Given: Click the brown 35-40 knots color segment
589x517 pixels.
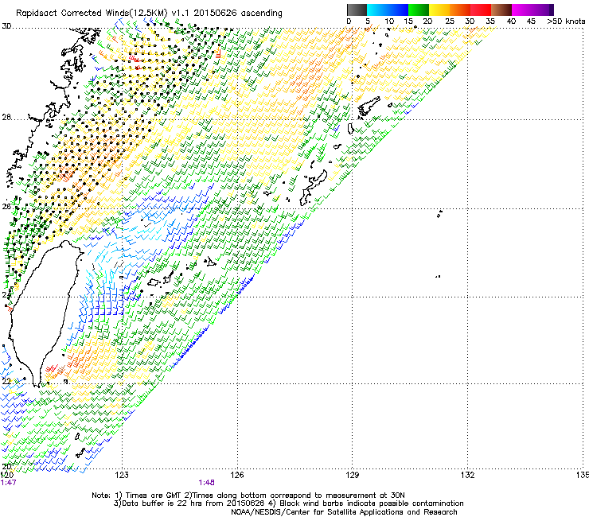Looking at the screenshot, I should (x=501, y=10).
